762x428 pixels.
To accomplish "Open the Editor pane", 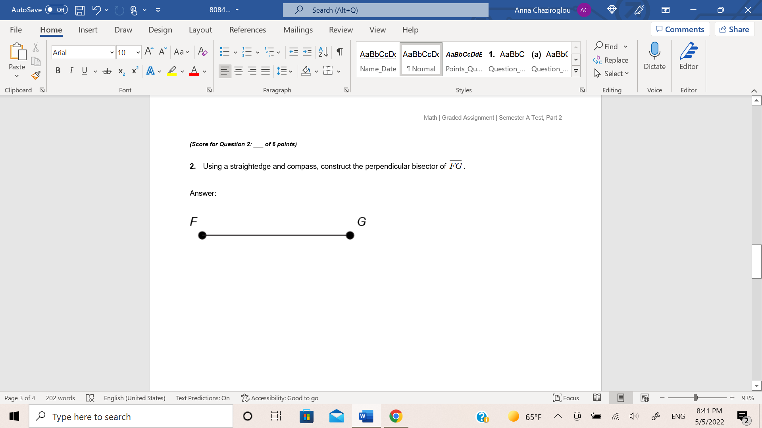I will click(x=689, y=57).
